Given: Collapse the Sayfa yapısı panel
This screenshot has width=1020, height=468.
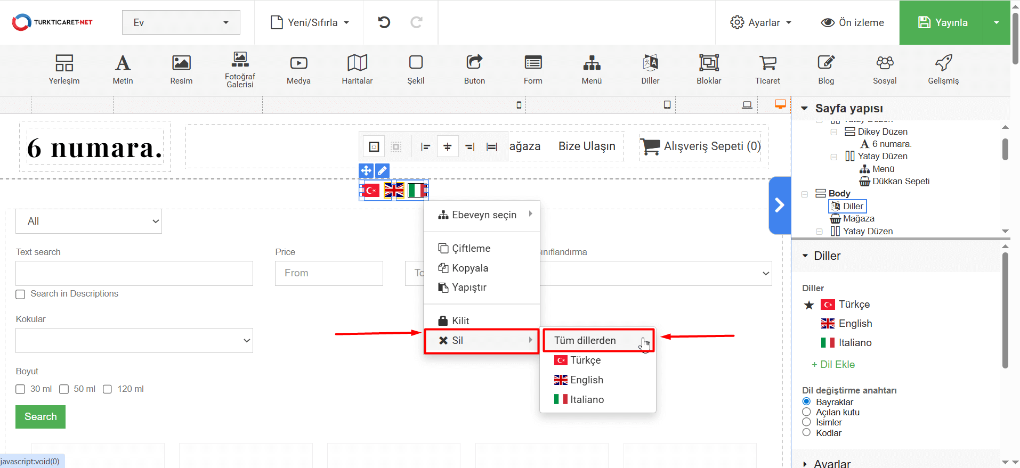Looking at the screenshot, I should [804, 109].
